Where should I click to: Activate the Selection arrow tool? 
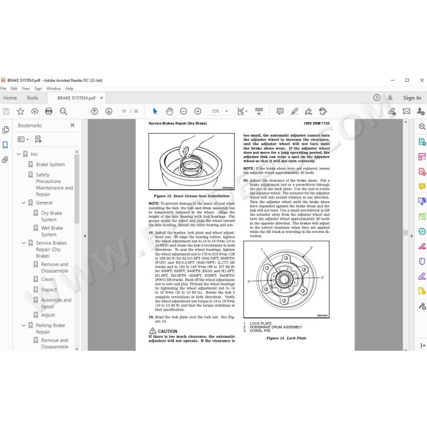point(155,111)
